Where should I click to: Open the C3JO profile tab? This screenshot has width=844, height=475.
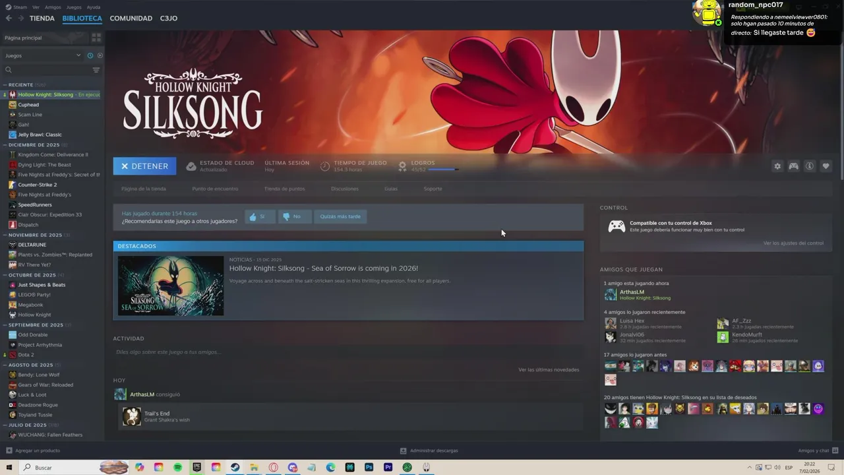[x=169, y=18]
